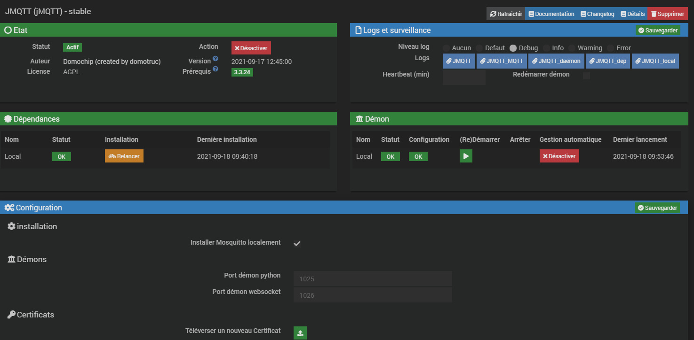Viewport: 694px width, 340px height.
Task: Click the Heartbeat (min) input field
Action: point(464,77)
